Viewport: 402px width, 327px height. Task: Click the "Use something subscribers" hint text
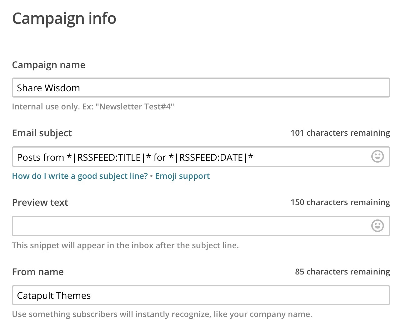pos(162,314)
